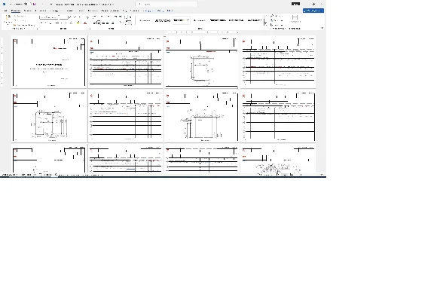Expand the Styles gallery
Image resolution: width=434 pixels, height=281 pixels.
click(265, 24)
